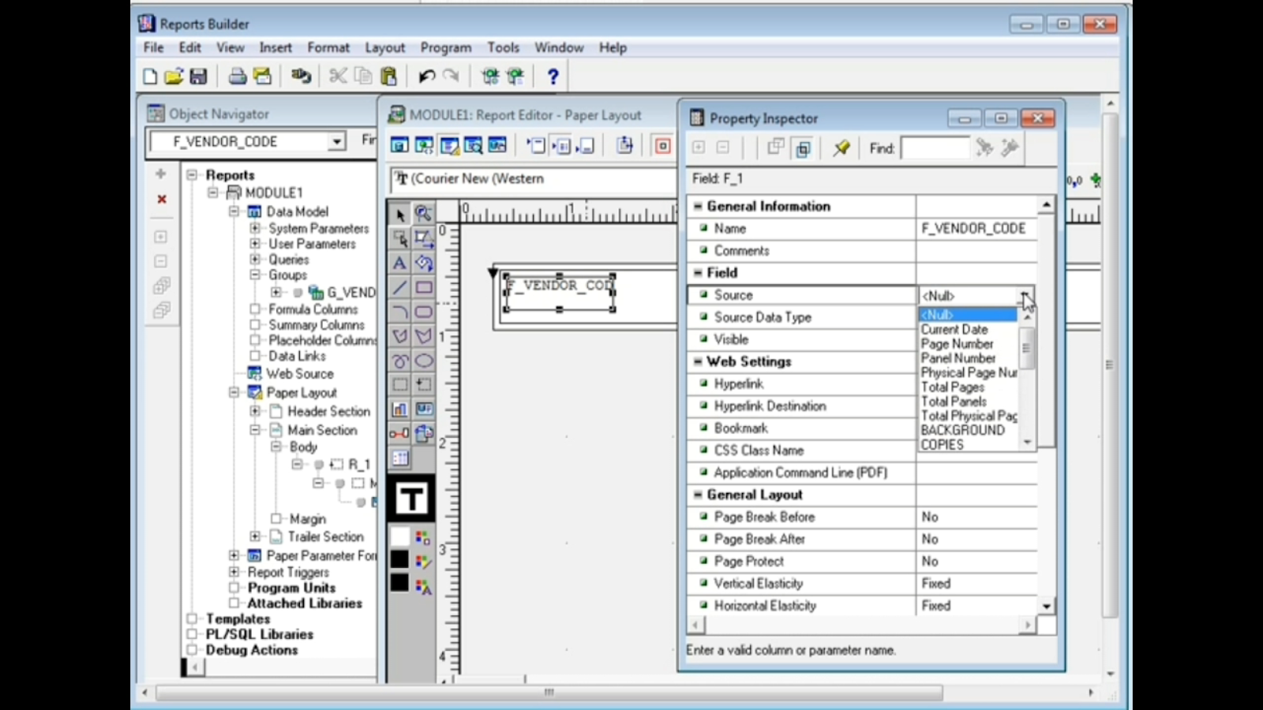Screen dimensions: 1263x710
Task: Select the Text tool in the Paper Layout palette
Action: click(x=399, y=263)
